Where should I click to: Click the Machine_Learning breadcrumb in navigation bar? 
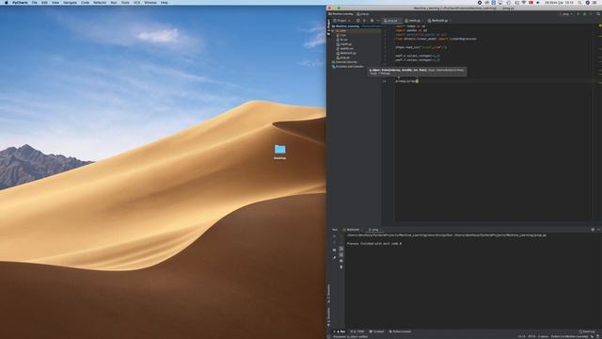point(341,14)
